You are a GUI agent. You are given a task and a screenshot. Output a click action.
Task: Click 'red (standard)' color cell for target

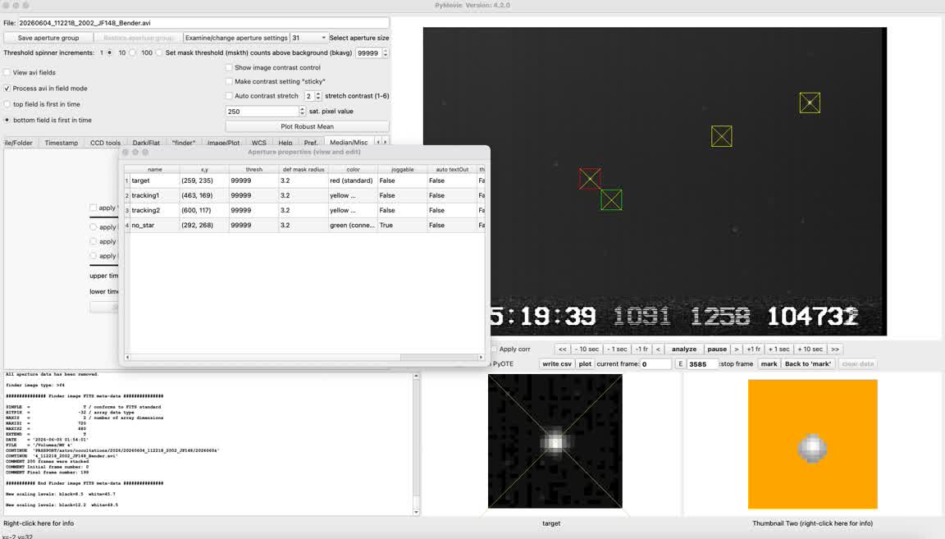click(352, 180)
